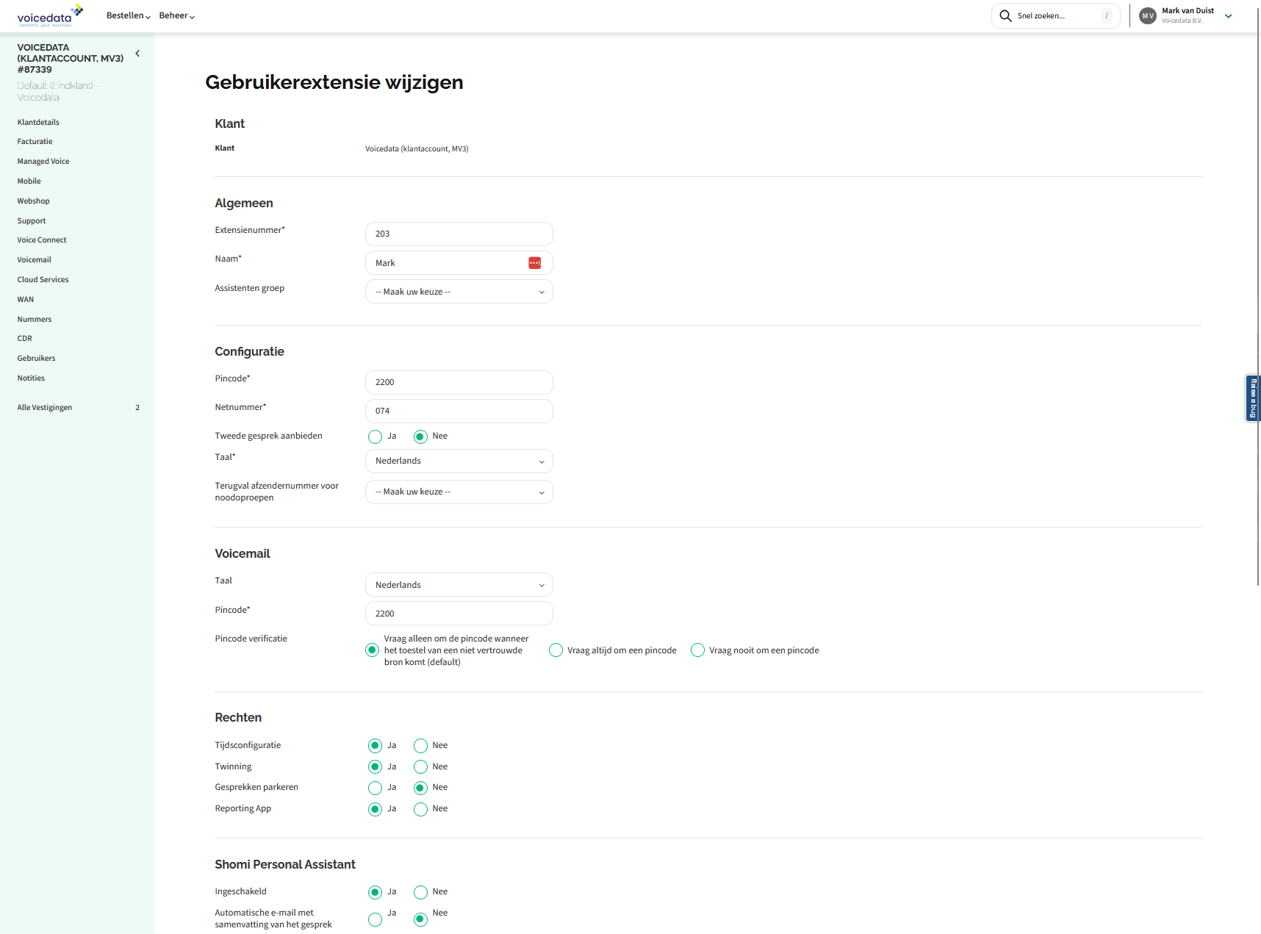Click the red password manager icon in Naam field
The image size is (1261, 934).
[x=534, y=263]
